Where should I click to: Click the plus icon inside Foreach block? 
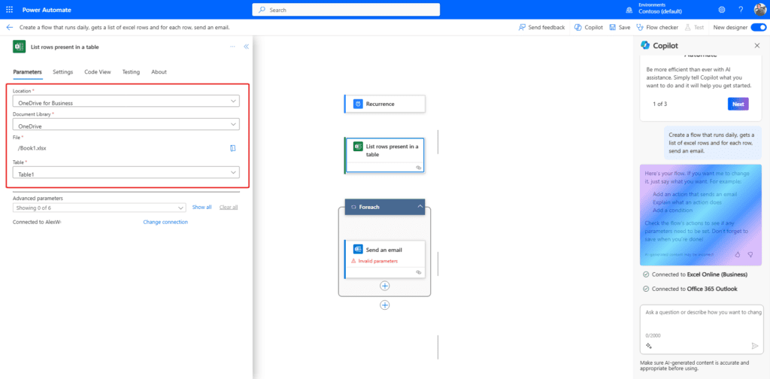(x=384, y=286)
